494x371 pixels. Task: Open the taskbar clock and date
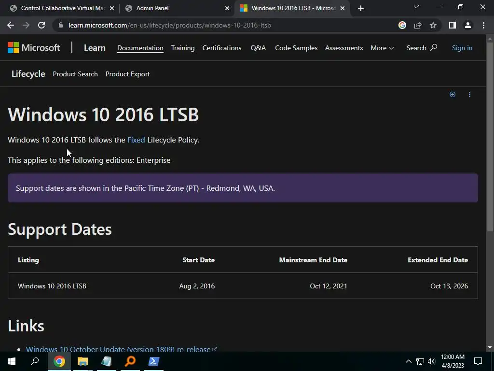click(453, 361)
